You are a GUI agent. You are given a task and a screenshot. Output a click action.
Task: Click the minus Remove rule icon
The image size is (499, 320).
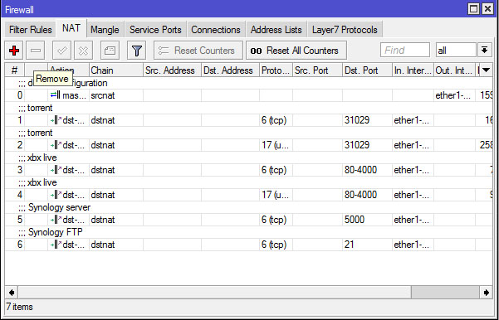(36, 51)
